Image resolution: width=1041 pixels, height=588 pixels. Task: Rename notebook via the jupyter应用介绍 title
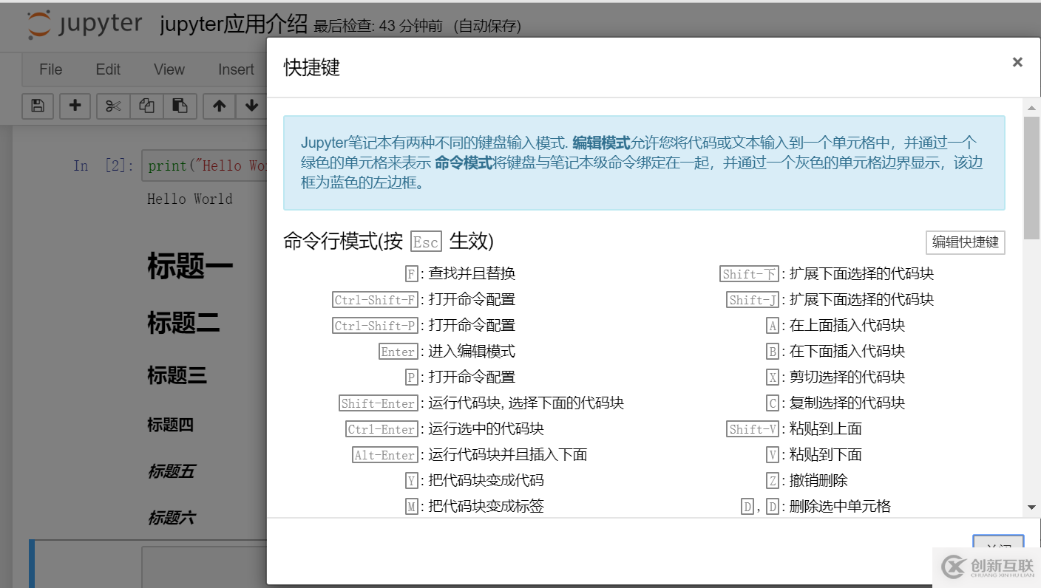pyautogui.click(x=234, y=24)
